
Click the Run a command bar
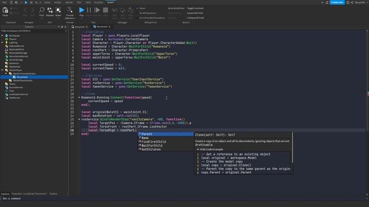point(183,198)
